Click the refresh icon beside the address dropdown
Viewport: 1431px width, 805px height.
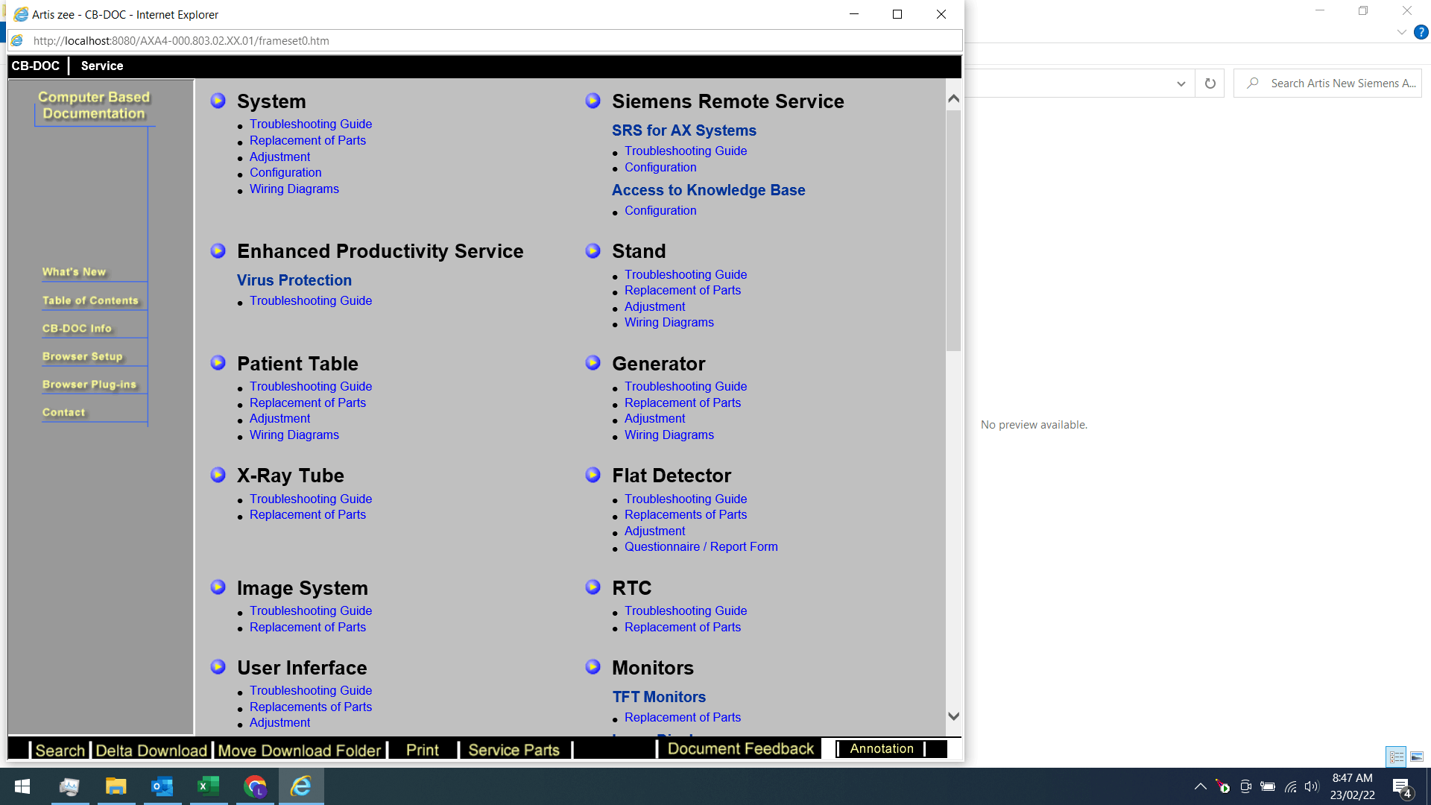pos(1210,83)
